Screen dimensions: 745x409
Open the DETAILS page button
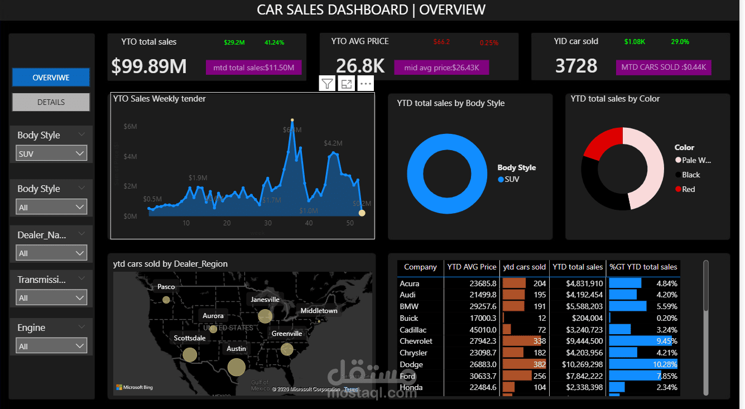(51, 102)
